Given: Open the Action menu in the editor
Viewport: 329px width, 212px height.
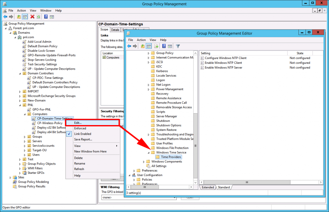Looking at the screenshot, I should pyautogui.click(x=141, y=40).
